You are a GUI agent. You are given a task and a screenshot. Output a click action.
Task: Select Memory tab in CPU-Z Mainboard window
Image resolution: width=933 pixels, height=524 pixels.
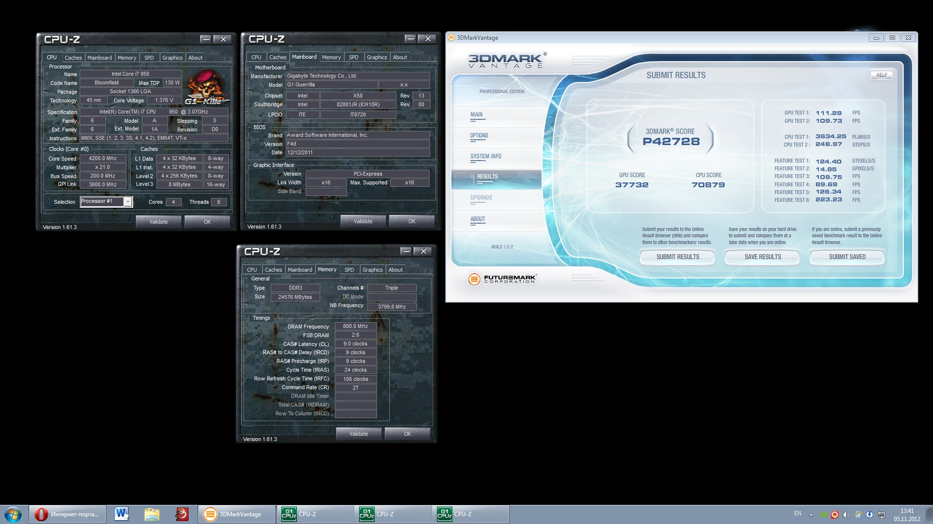pyautogui.click(x=331, y=57)
